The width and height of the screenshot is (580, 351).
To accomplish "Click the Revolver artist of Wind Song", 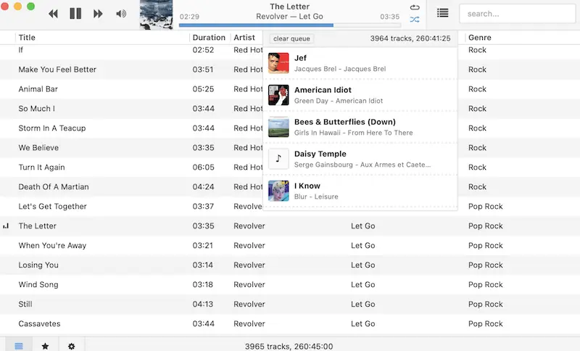I will 249,285.
